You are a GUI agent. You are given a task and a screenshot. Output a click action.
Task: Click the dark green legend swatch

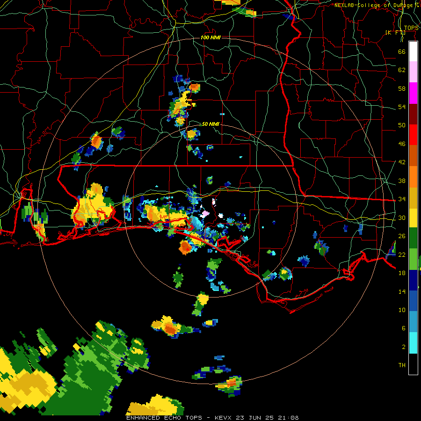(413, 238)
